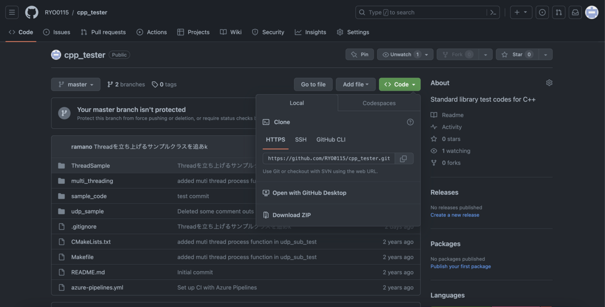The height and width of the screenshot is (307, 605).
Task: Edit repository details with the About gear
Action: [549, 83]
